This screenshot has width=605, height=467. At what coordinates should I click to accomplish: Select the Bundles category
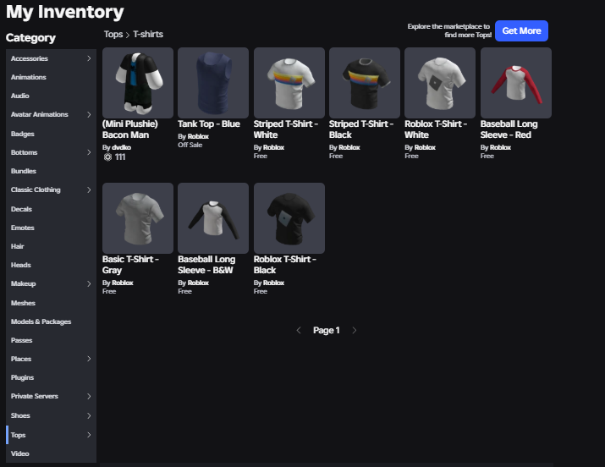pyautogui.click(x=24, y=171)
